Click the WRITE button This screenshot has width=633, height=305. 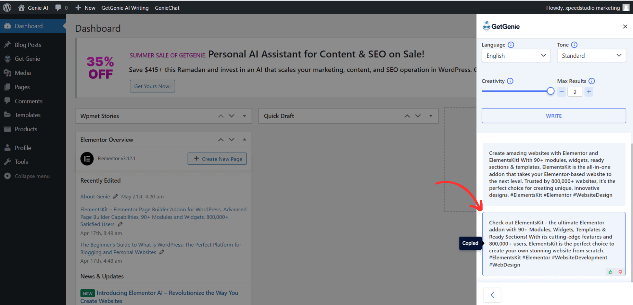coord(554,116)
